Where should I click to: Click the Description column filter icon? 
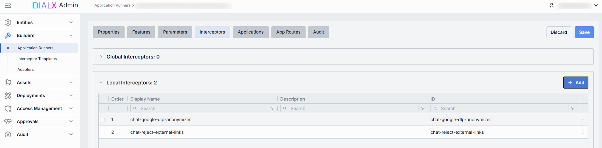point(423,108)
